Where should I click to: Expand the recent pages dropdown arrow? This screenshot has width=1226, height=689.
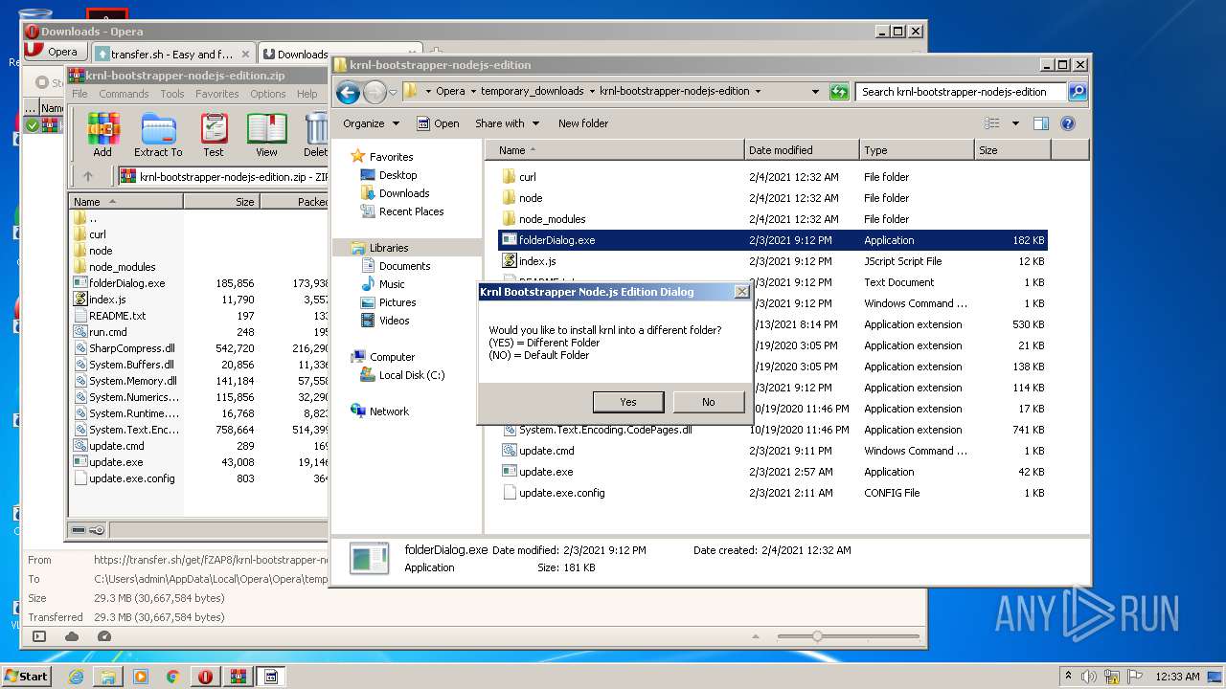pyautogui.click(x=393, y=93)
